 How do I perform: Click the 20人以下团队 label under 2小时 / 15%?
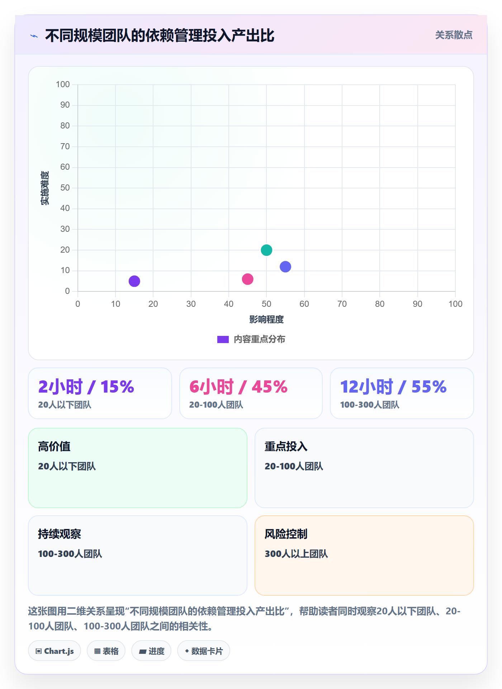point(65,405)
